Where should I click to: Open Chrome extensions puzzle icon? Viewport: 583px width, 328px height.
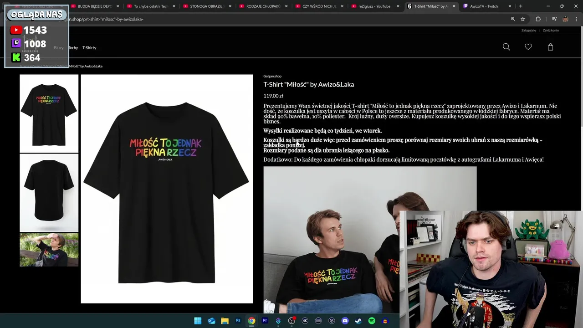pyautogui.click(x=538, y=19)
